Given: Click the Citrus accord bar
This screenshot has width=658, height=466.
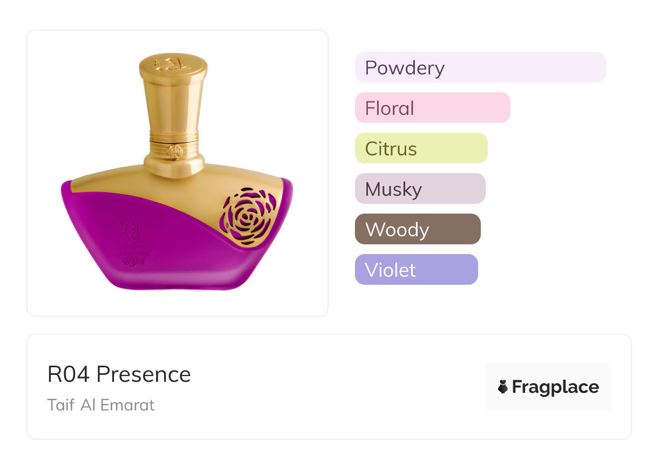Looking at the screenshot, I should point(421,148).
